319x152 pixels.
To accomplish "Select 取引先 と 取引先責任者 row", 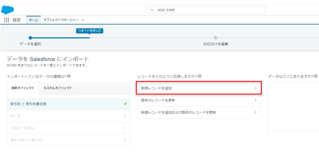I will point(69,104).
